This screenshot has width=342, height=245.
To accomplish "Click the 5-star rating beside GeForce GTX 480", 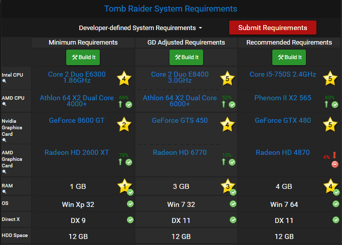I will [x=330, y=124].
